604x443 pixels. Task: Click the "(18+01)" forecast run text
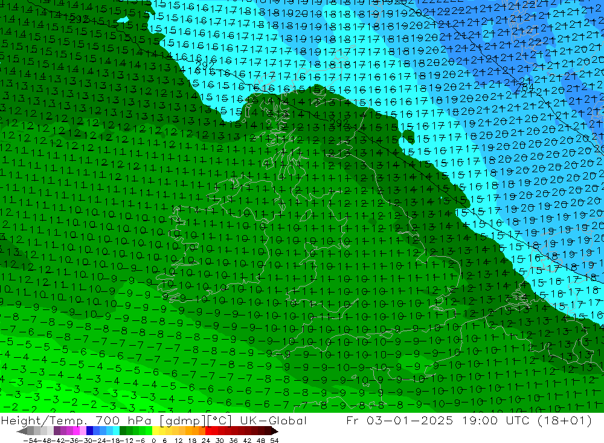click(x=564, y=421)
